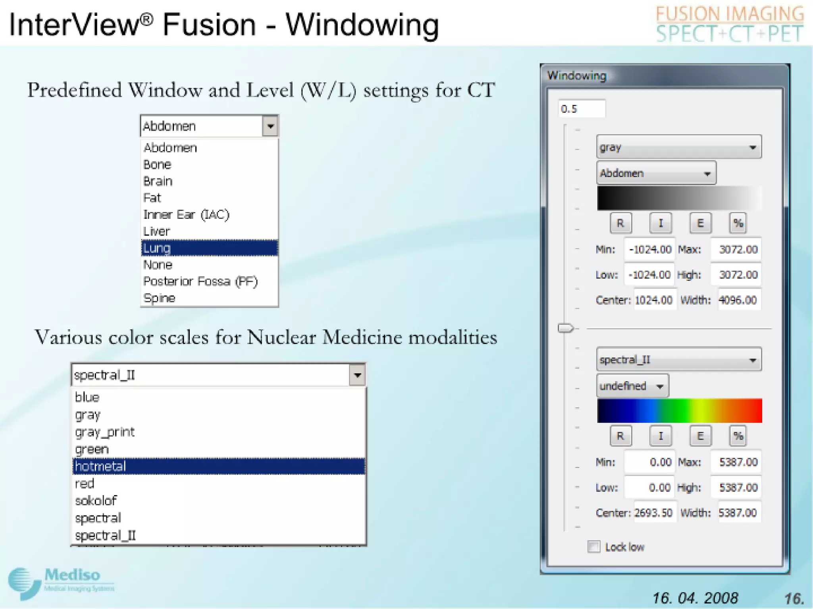Choose the highlighted hotmetal color scale
813x609 pixels.
(x=218, y=466)
